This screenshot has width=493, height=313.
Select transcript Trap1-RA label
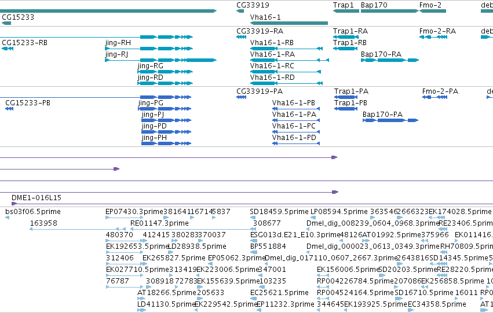[x=350, y=31]
